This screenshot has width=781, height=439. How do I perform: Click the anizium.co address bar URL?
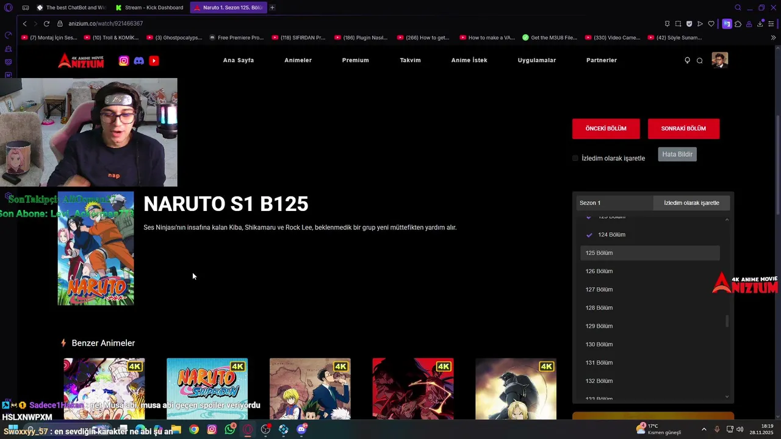[x=106, y=23]
